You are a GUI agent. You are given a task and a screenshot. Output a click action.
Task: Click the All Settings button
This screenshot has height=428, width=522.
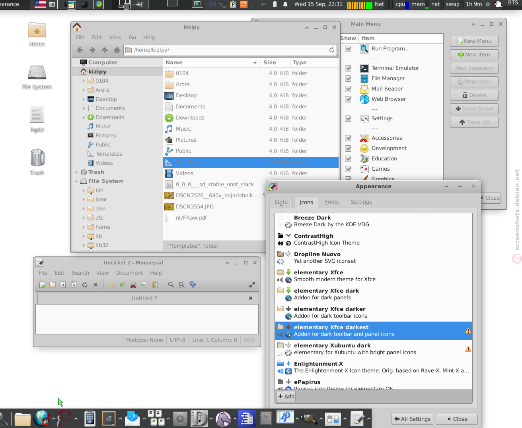pyautogui.click(x=412, y=419)
